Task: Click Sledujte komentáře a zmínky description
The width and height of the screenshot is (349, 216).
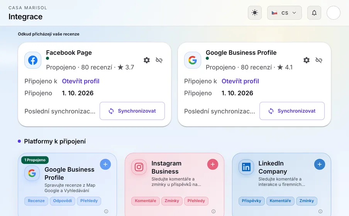Action: point(176,182)
